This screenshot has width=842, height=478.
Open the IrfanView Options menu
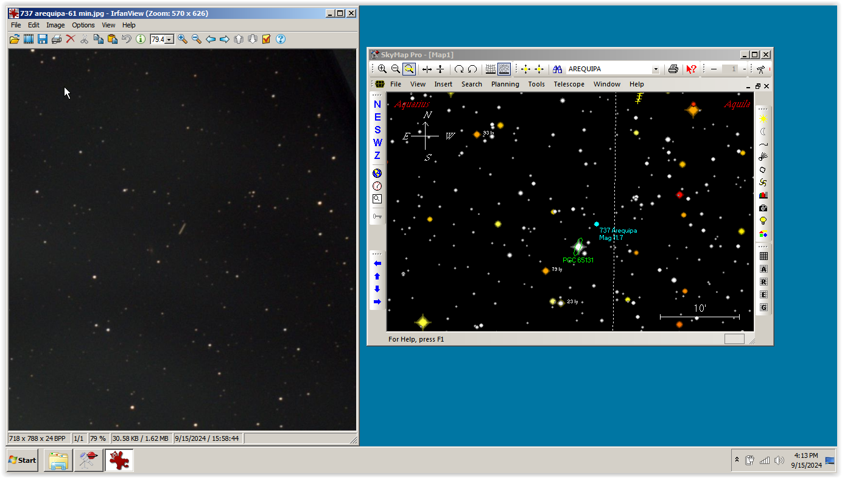pyautogui.click(x=83, y=25)
